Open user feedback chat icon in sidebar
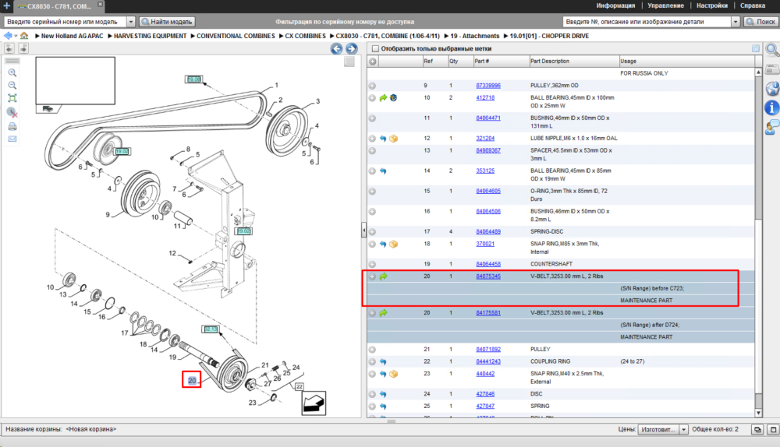This screenshot has height=447, width=780. click(772, 127)
